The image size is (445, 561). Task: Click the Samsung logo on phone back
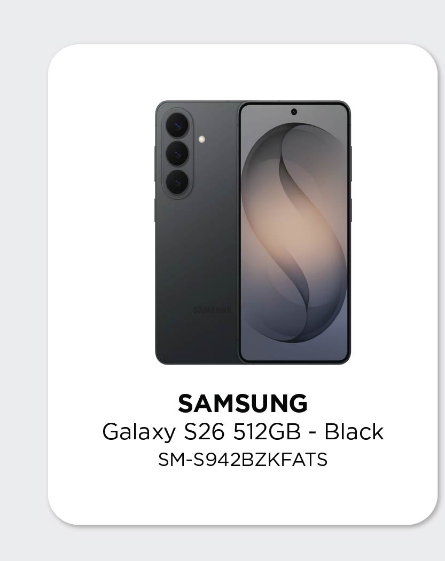(x=212, y=310)
